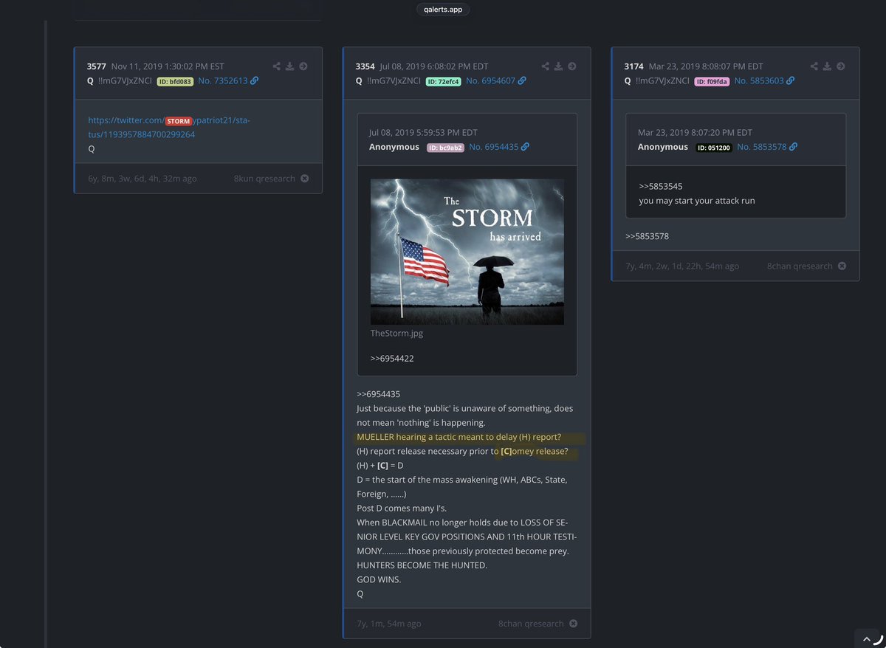Click post number 3354
Viewport: 886px width, 648px height.
point(365,66)
